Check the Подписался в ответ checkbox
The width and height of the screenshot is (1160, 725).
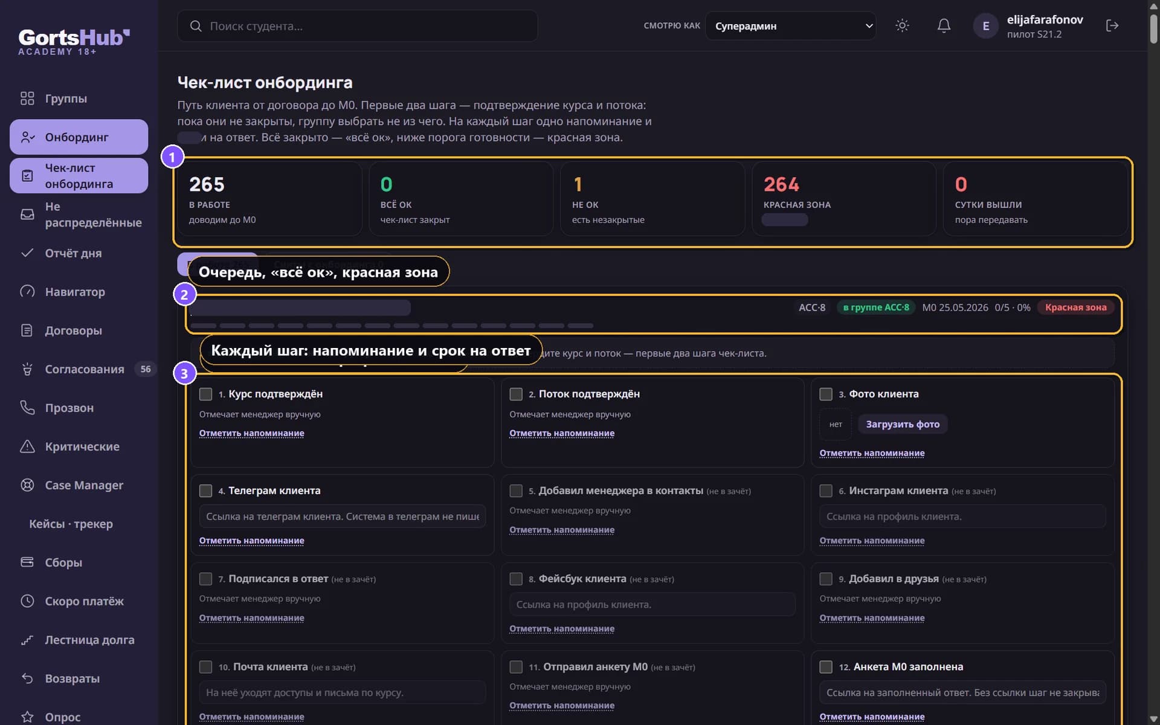[x=205, y=579]
